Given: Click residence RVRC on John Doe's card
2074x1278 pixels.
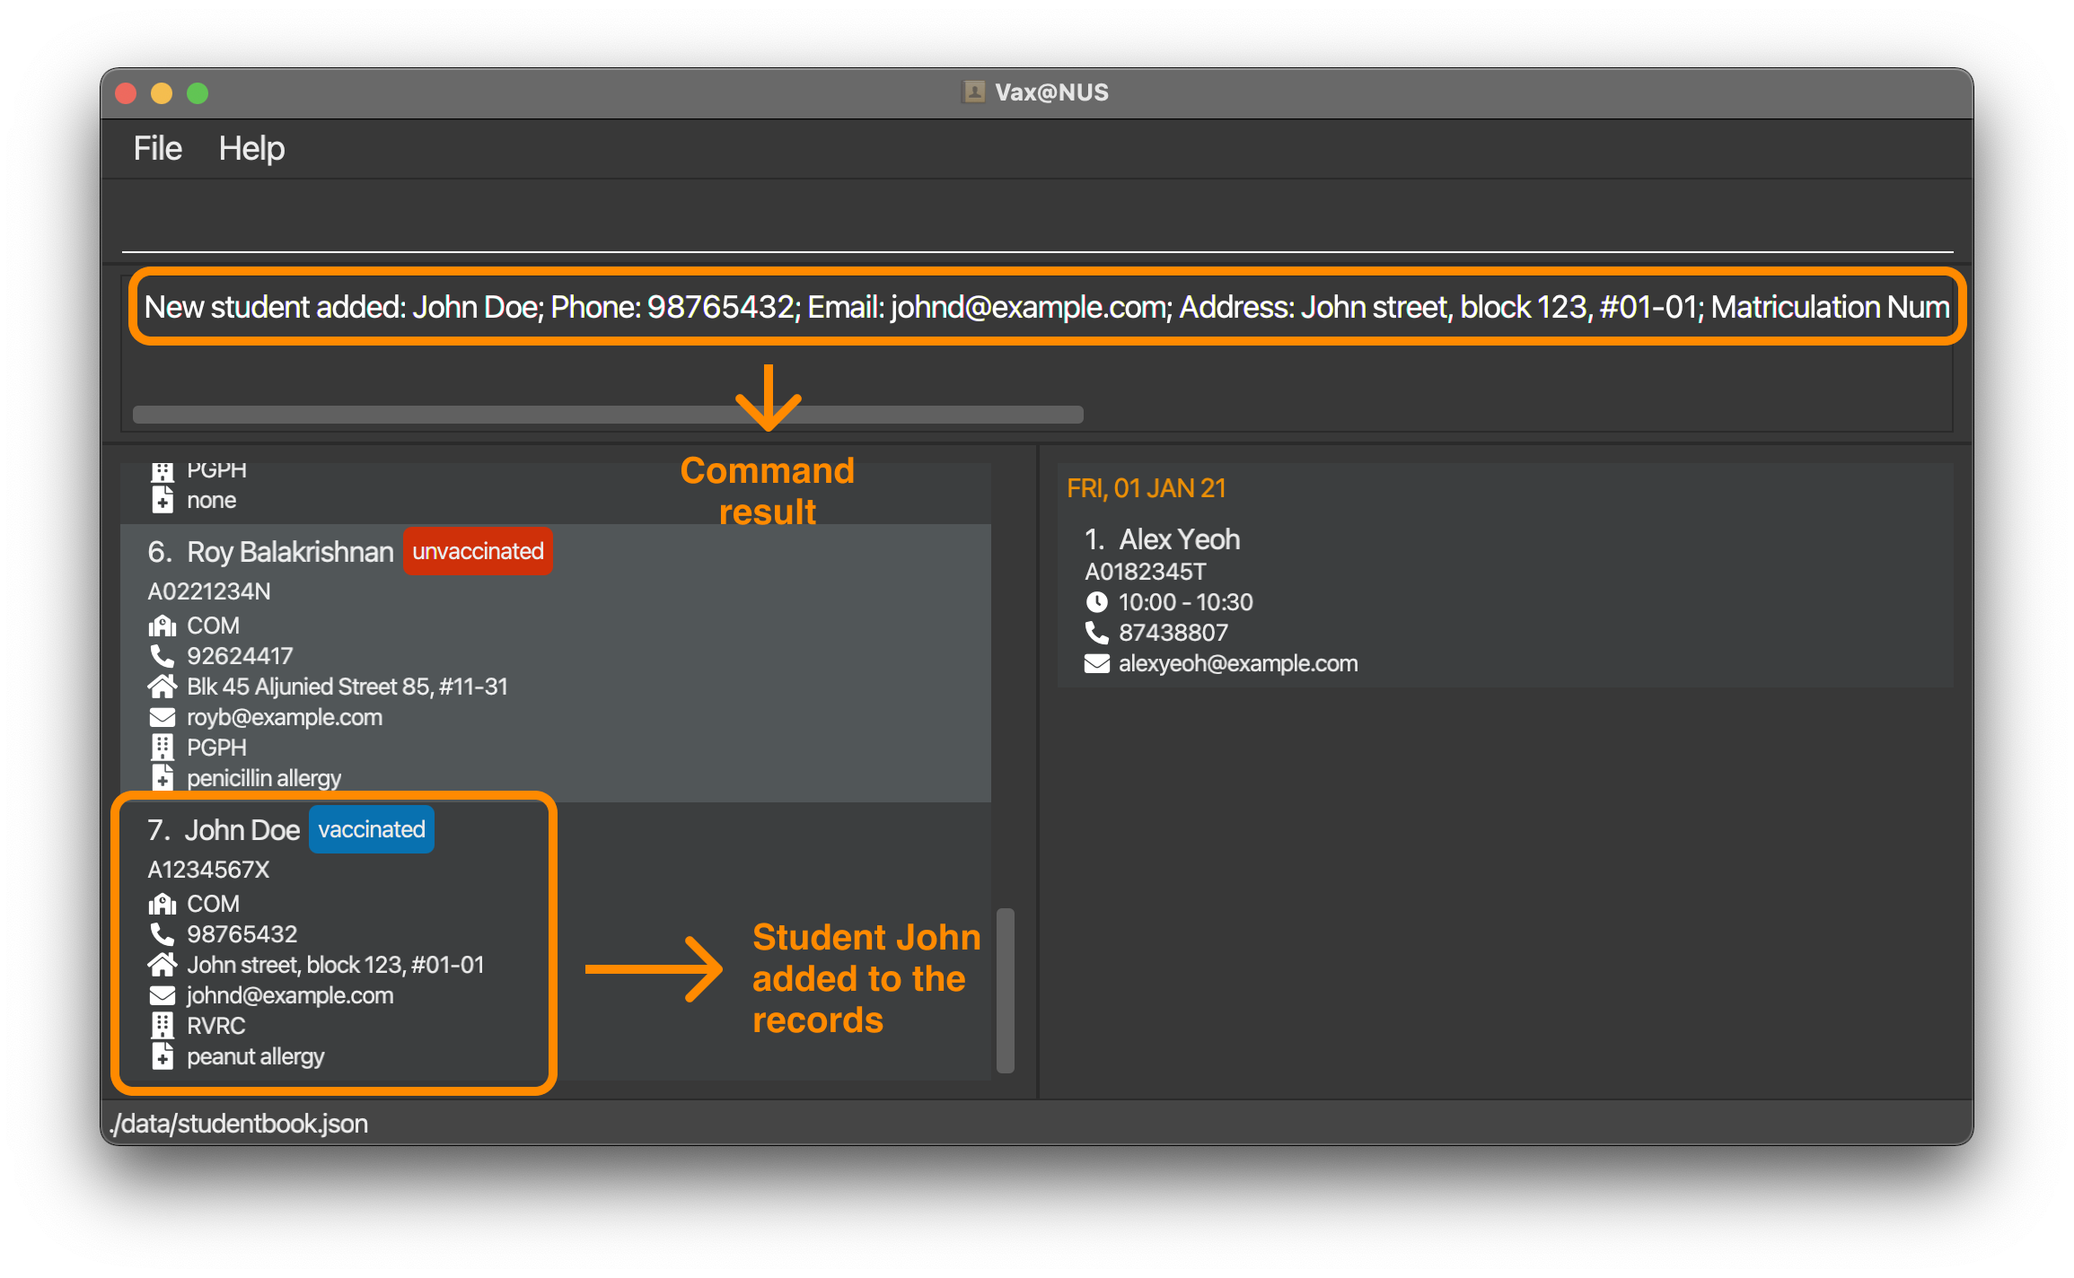Looking at the screenshot, I should tap(216, 1026).
